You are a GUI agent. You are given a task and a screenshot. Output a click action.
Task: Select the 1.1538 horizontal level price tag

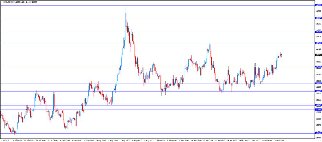(x=318, y=32)
